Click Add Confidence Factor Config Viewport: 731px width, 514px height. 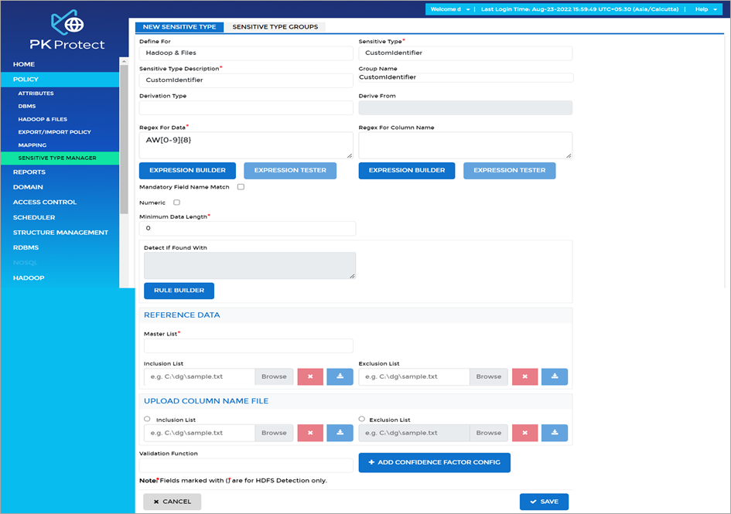point(435,462)
